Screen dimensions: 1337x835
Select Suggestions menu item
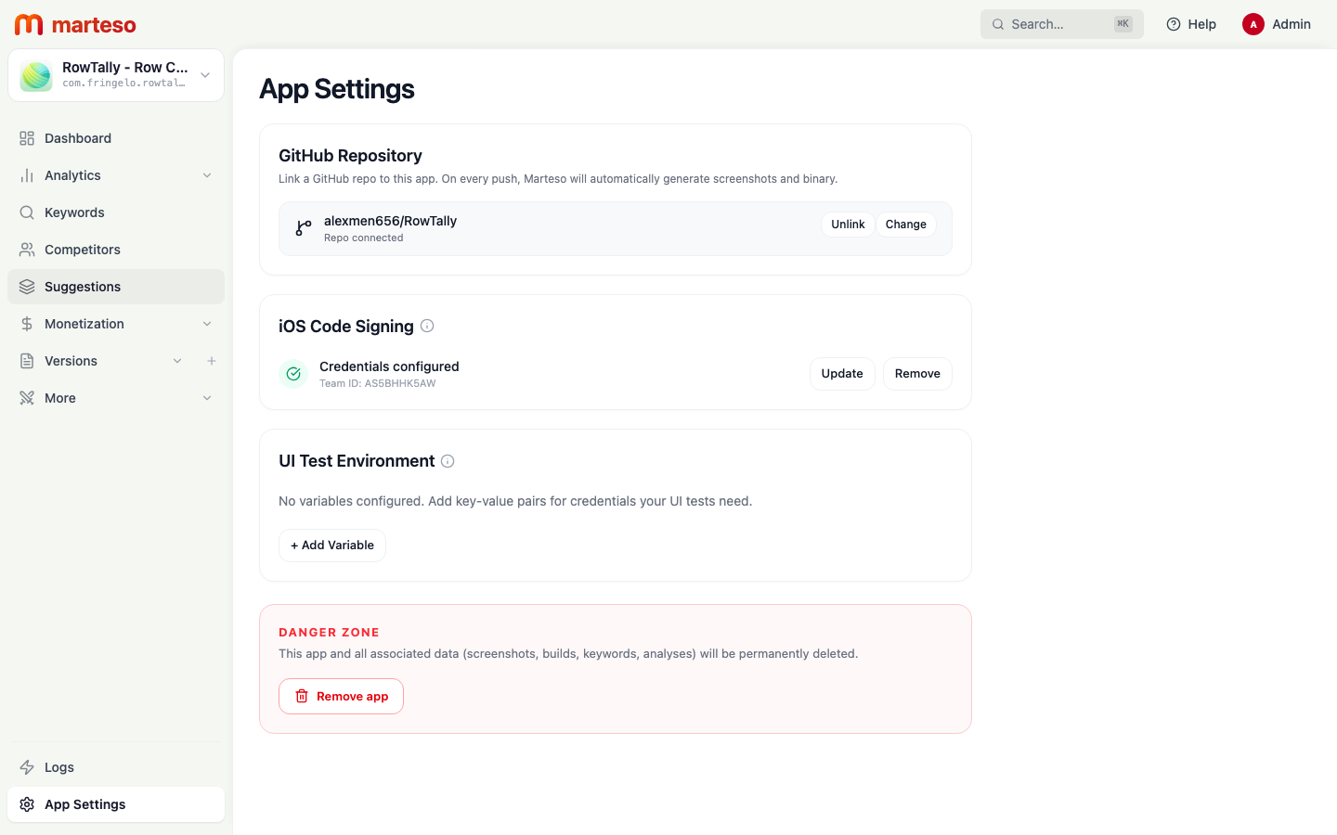click(x=116, y=287)
